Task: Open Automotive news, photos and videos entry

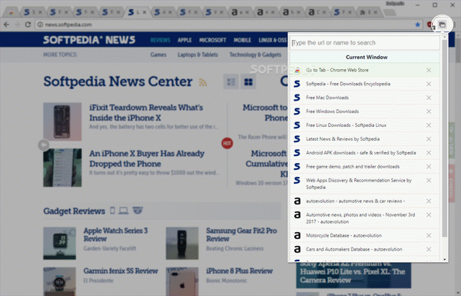Action: coord(364,218)
